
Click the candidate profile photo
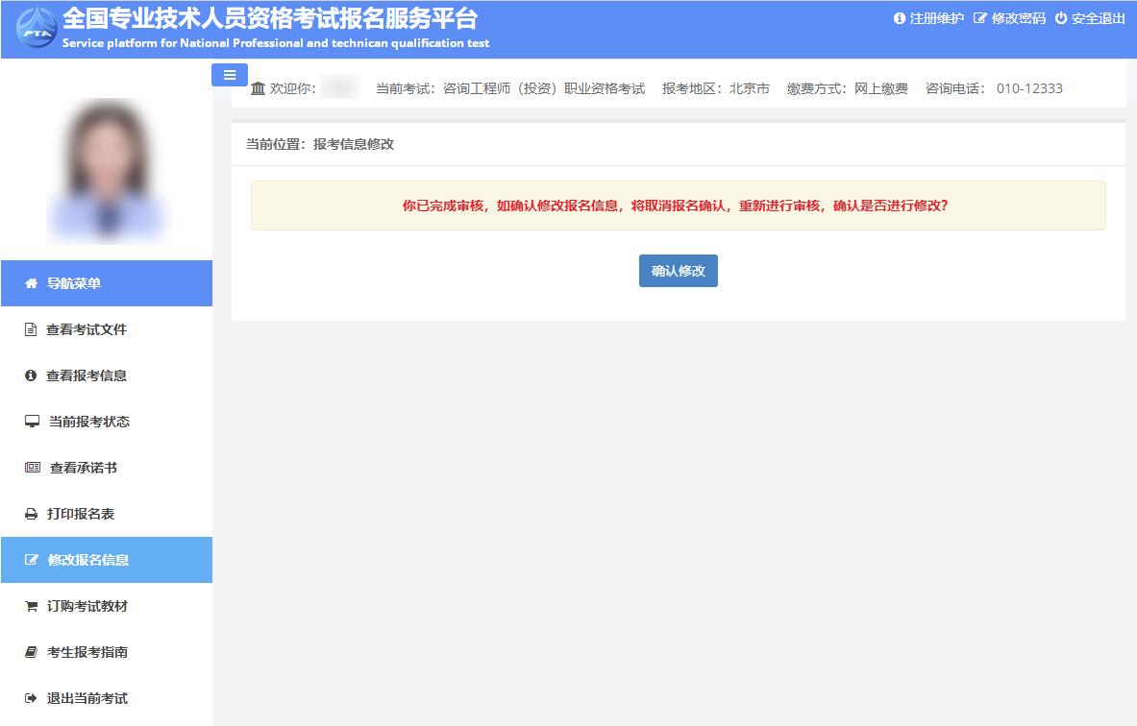107,170
